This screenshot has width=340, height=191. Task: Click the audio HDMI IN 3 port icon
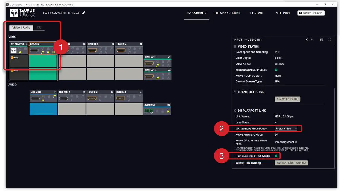click(92, 99)
